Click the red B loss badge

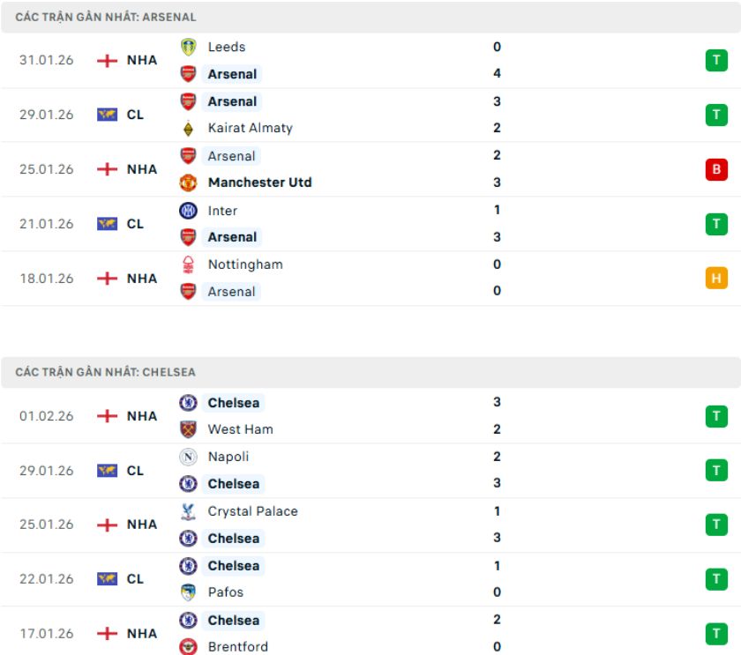(716, 169)
